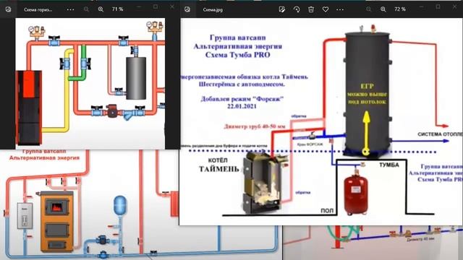This screenshot has height=260, width=463.
Task: Click the 72 % zoom level value
Action: pos(400,9)
